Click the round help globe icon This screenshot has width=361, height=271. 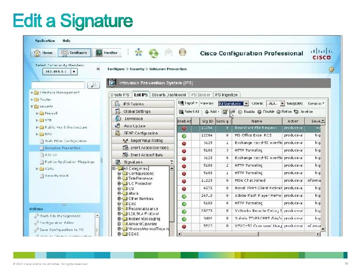[x=183, y=52]
